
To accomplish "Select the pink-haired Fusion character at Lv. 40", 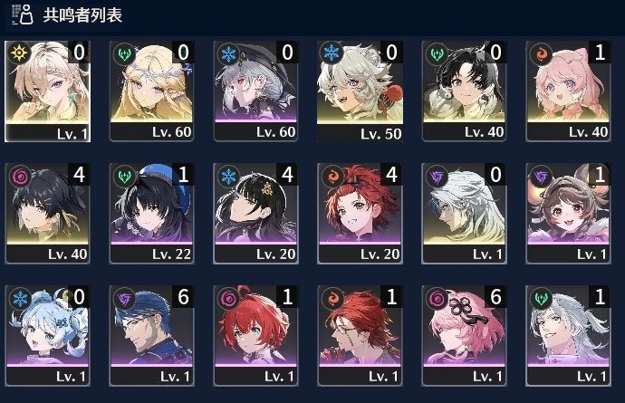I will [x=568, y=91].
